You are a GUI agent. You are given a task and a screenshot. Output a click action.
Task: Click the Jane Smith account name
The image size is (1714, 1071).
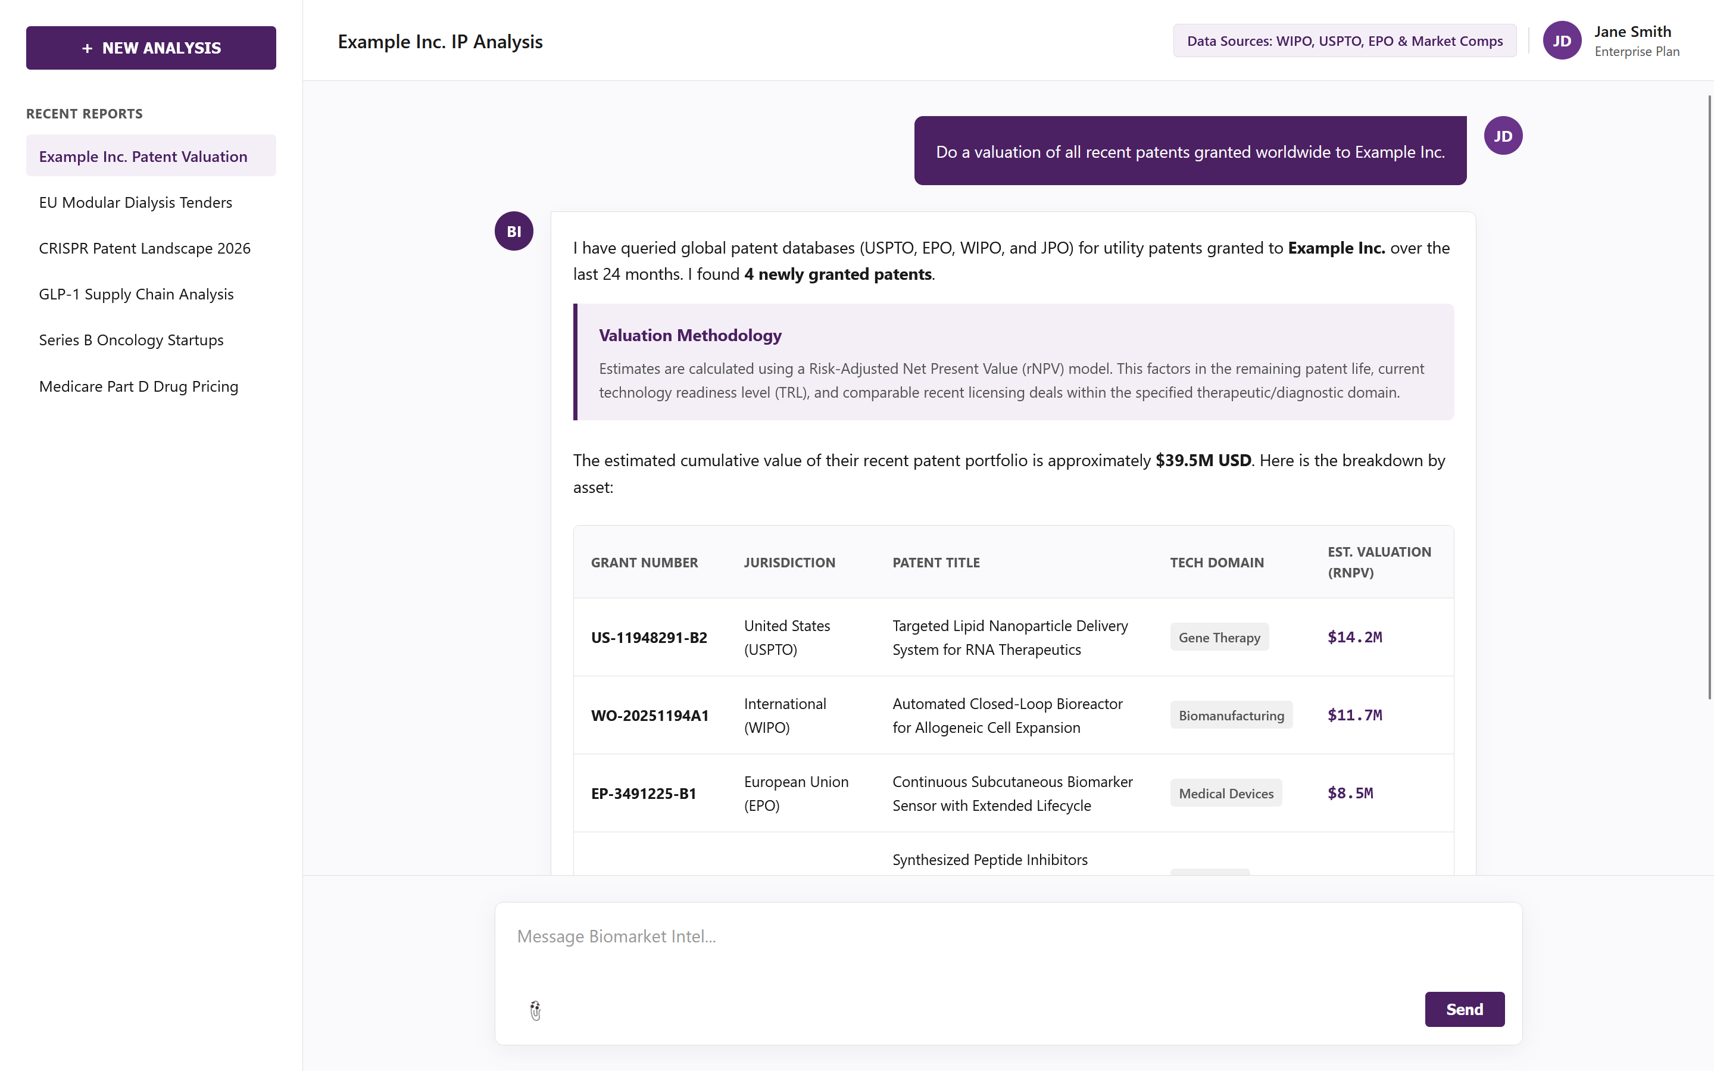[1632, 32]
